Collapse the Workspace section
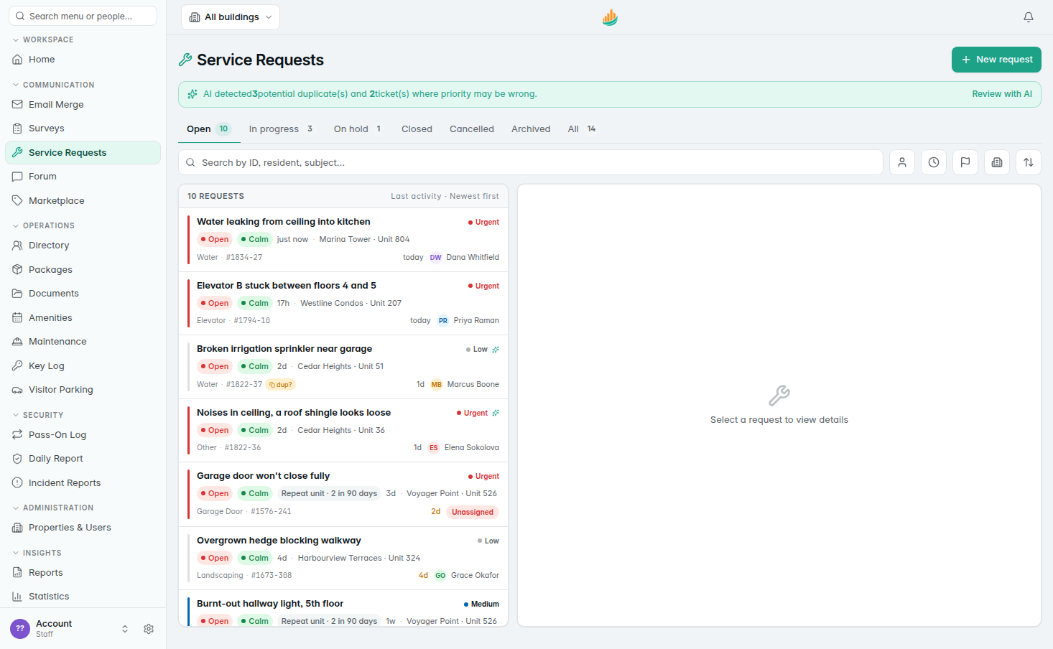Image resolution: width=1053 pixels, height=649 pixels. coord(43,39)
